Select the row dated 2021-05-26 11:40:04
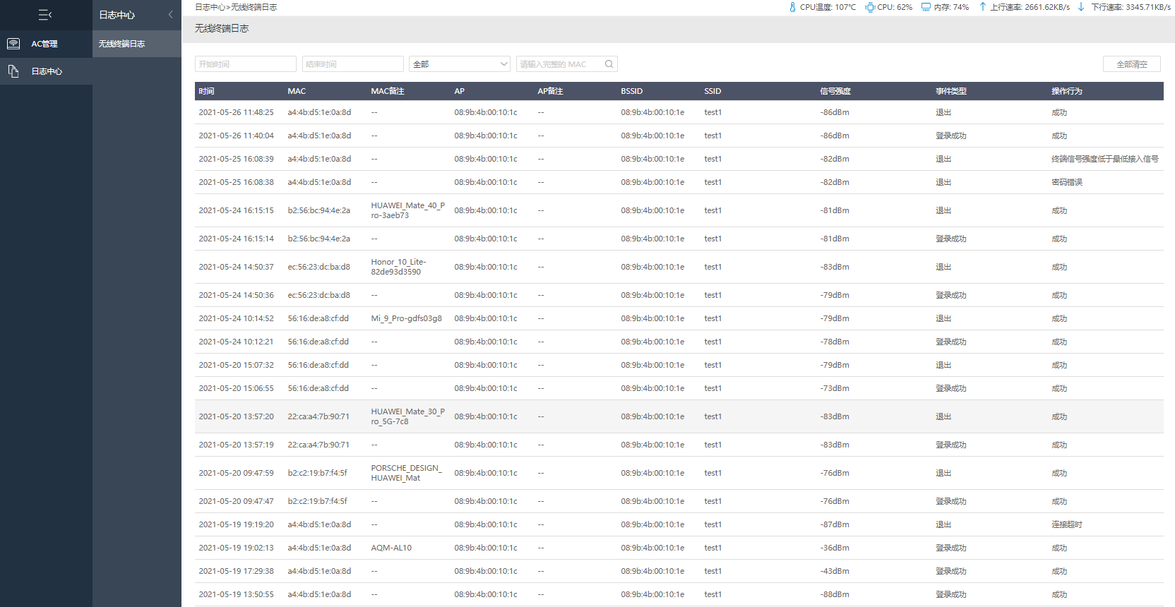This screenshot has height=607, width=1175. point(679,136)
